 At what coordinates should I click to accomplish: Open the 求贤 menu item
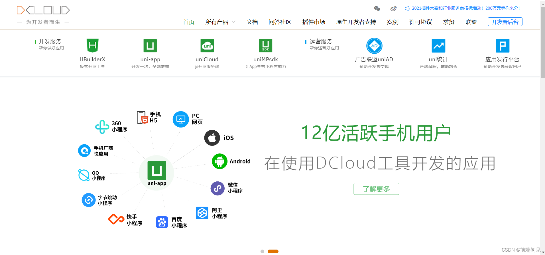(x=449, y=22)
